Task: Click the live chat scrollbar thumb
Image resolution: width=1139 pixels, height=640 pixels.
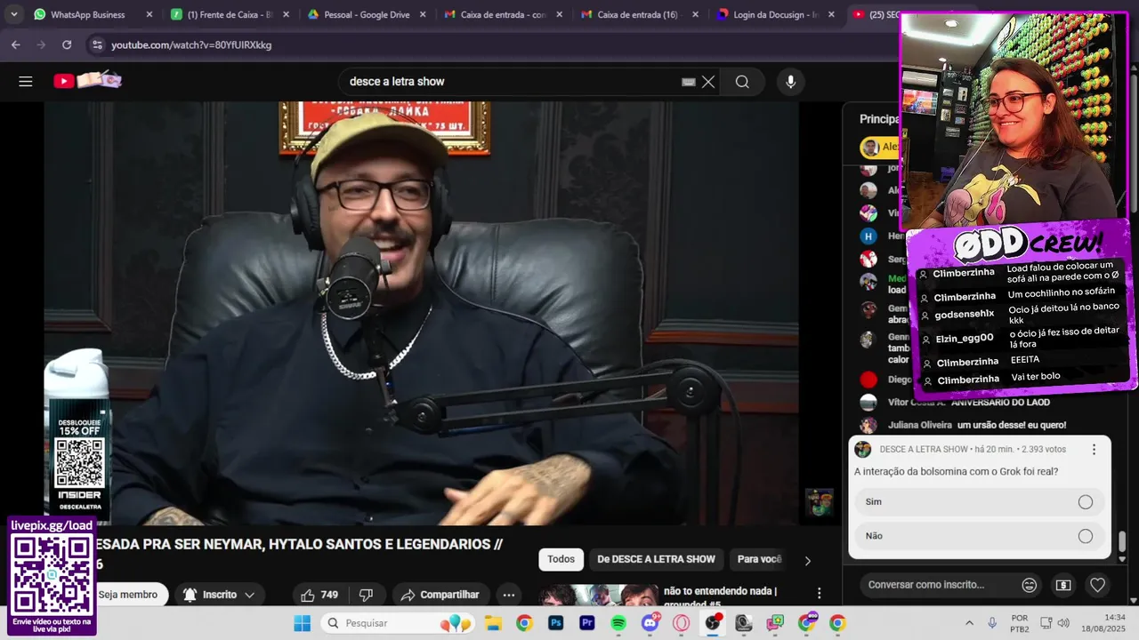Action: 1122,541
